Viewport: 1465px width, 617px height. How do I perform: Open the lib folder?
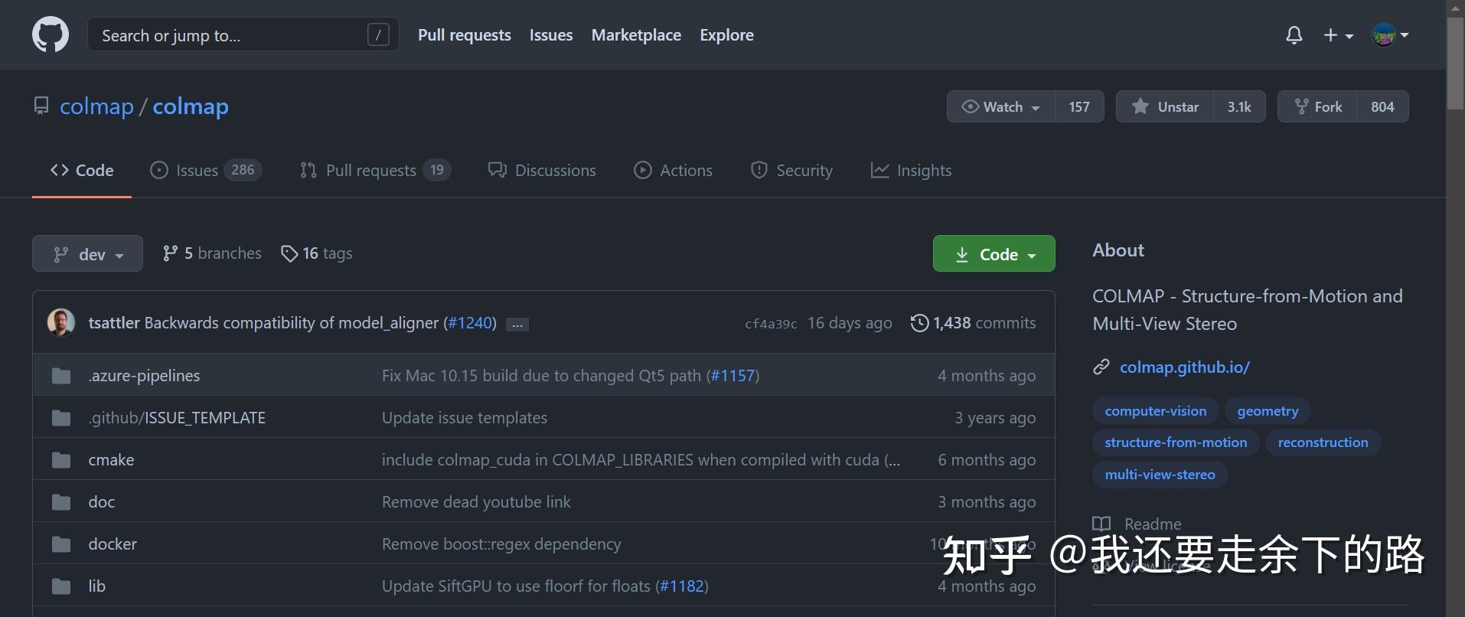(x=97, y=586)
